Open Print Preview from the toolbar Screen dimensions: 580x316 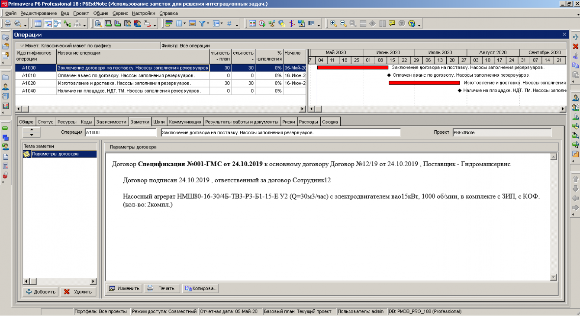18,23
